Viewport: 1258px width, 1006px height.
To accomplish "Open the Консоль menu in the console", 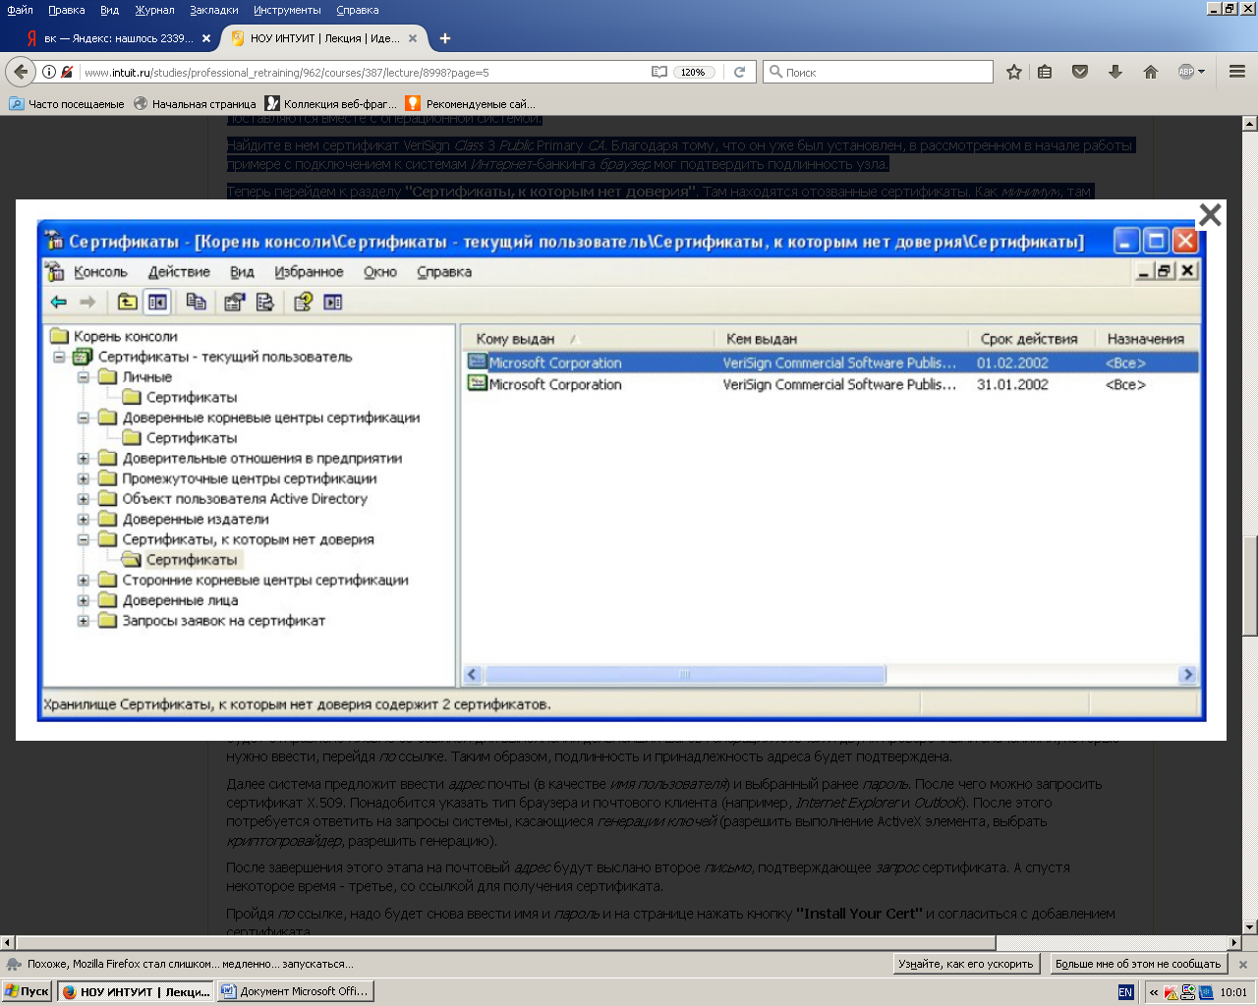I will [100, 272].
